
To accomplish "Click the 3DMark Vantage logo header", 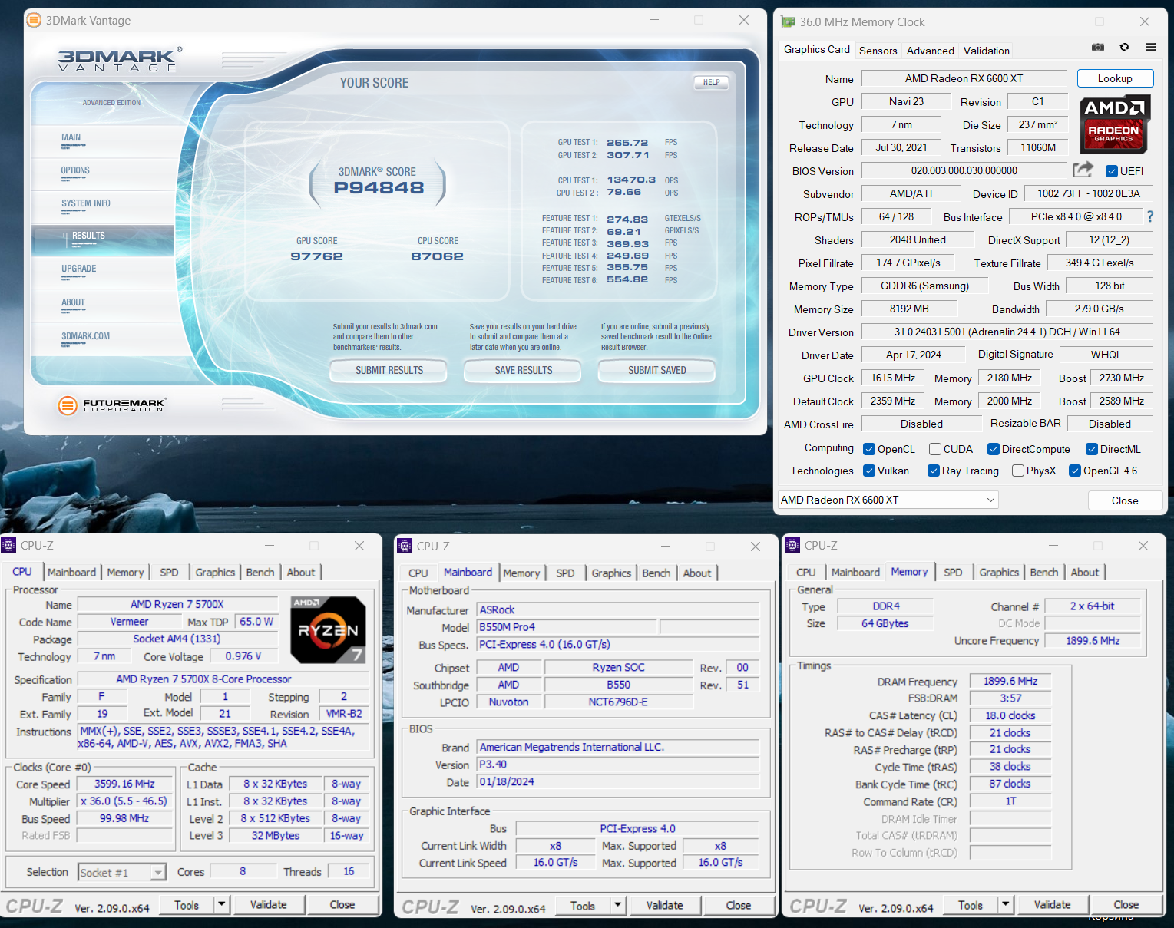I will 120,59.
